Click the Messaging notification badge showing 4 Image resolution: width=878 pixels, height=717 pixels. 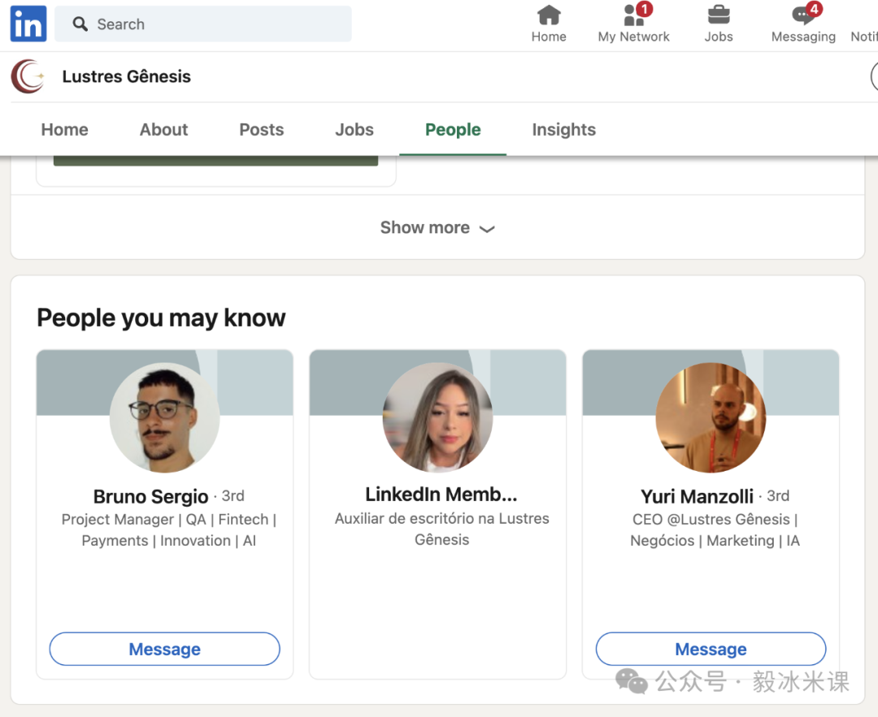[814, 9]
